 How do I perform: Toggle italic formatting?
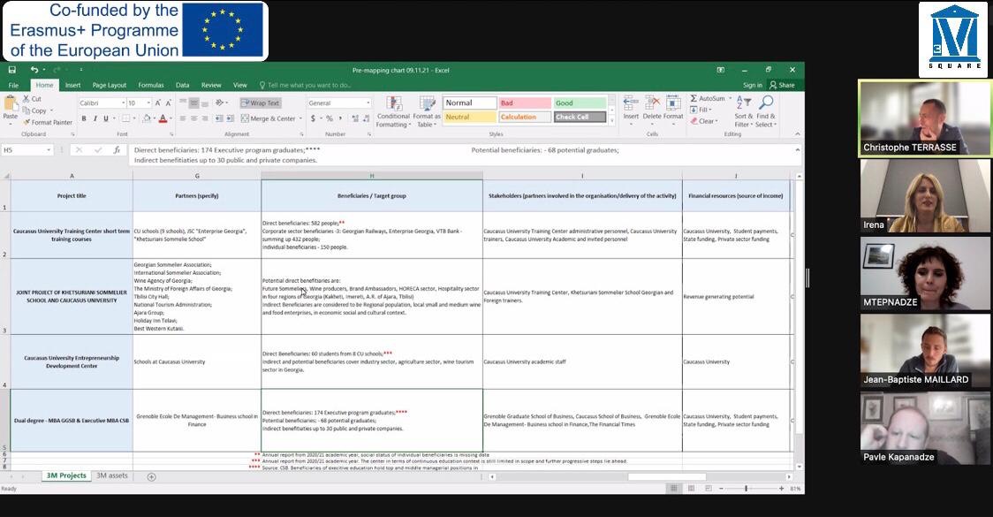(x=95, y=118)
